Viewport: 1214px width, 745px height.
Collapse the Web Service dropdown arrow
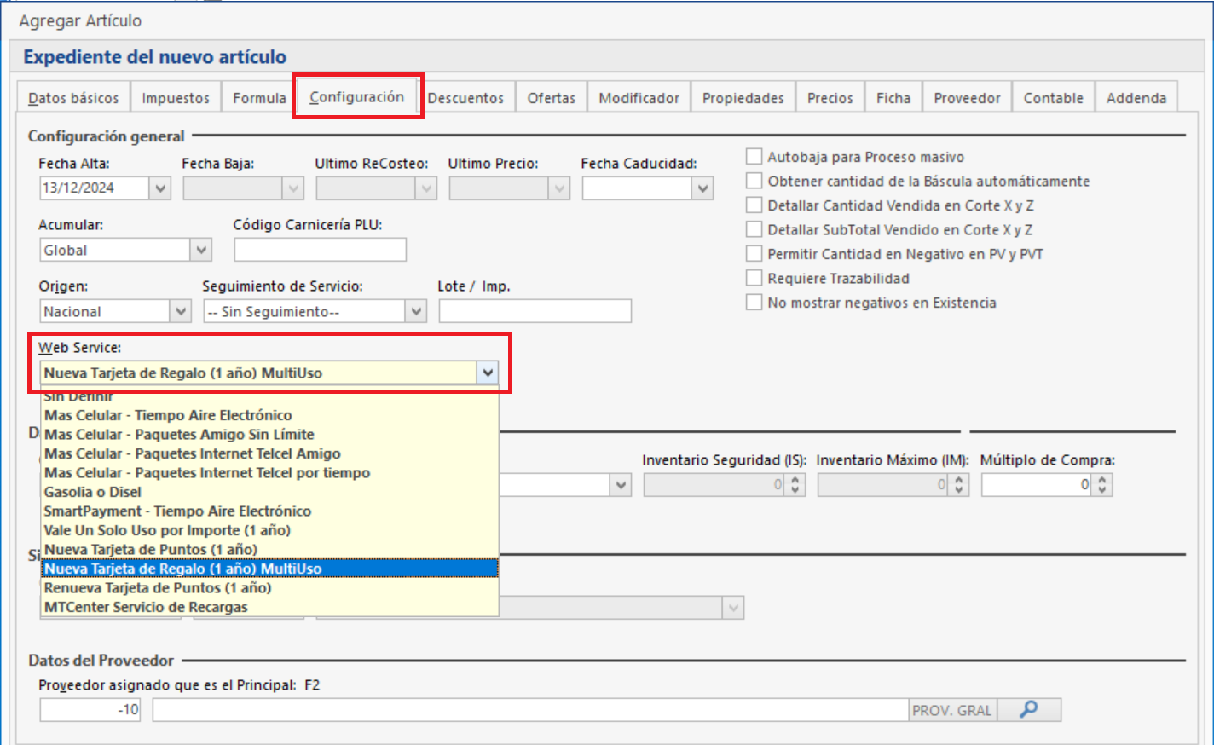click(x=488, y=372)
